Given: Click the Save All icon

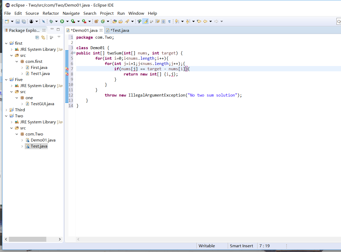Looking at the screenshot, I should point(24,21).
